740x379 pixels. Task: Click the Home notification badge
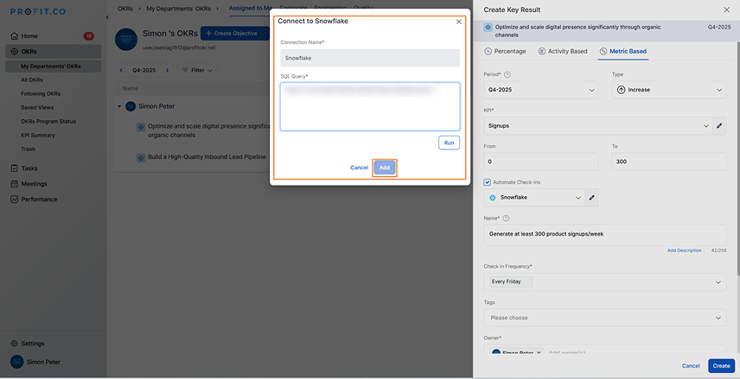pos(88,35)
